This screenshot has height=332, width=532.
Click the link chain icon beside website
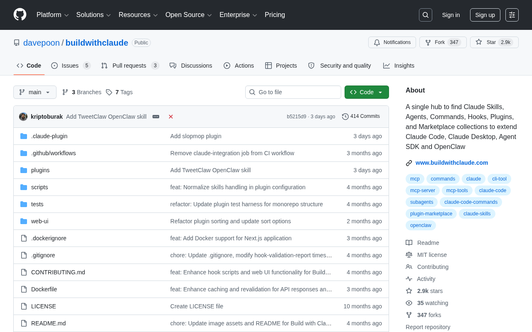(409, 163)
